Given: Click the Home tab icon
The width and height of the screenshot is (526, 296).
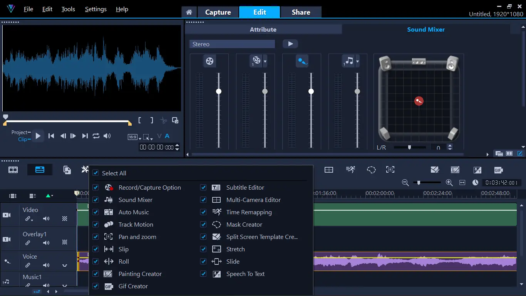Looking at the screenshot, I should click(189, 12).
